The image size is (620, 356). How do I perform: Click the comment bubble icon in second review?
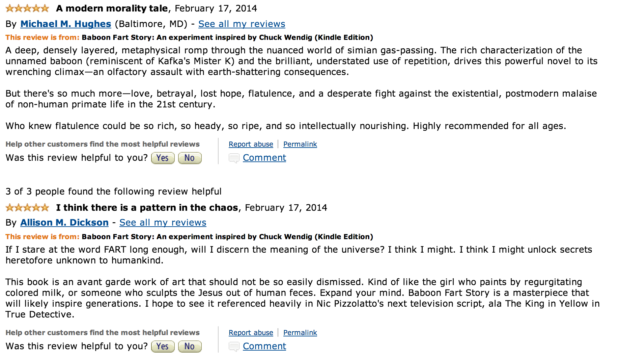point(234,347)
